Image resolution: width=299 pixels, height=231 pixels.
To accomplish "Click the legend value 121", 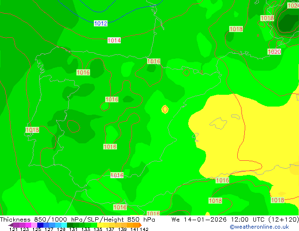I will (13, 229).
